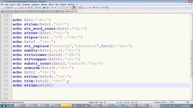Switch to Chrome 'string' taskbar button
The width and height of the screenshot is (193, 108).
pos(95,106)
